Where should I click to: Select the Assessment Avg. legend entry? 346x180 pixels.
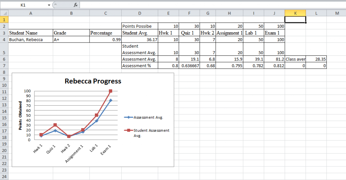148,118
